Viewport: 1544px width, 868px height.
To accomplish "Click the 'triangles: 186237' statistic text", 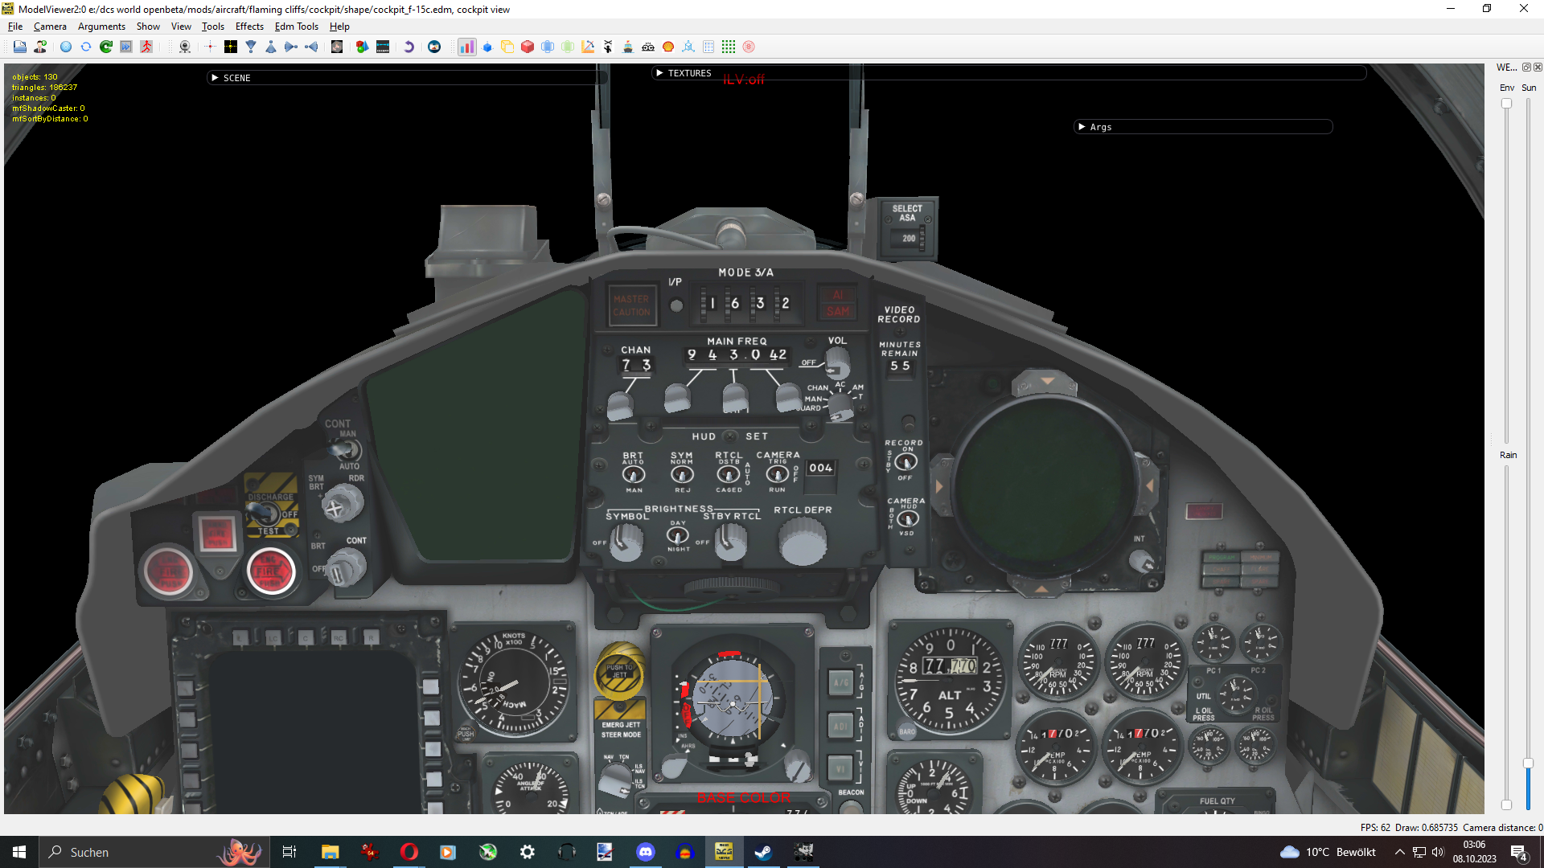I will point(45,88).
